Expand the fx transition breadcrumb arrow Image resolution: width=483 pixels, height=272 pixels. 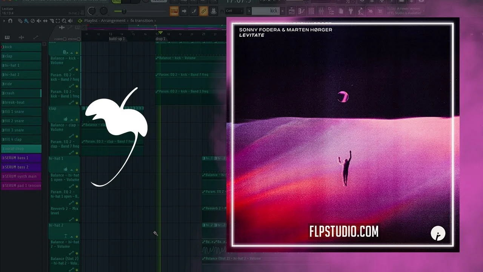click(x=155, y=21)
